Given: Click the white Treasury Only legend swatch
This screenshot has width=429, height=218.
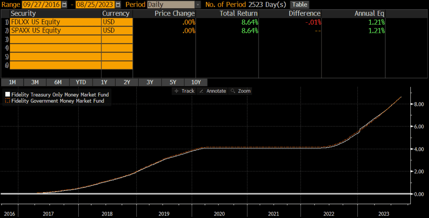Looking at the screenshot, I should [x=8, y=95].
